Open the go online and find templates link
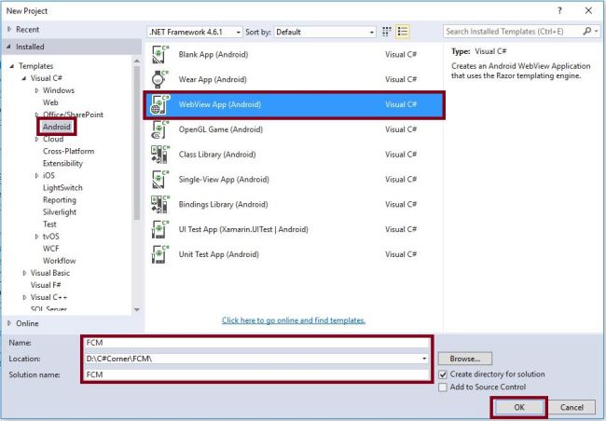Screen dimensions: 606x421 pyautogui.click(x=294, y=320)
